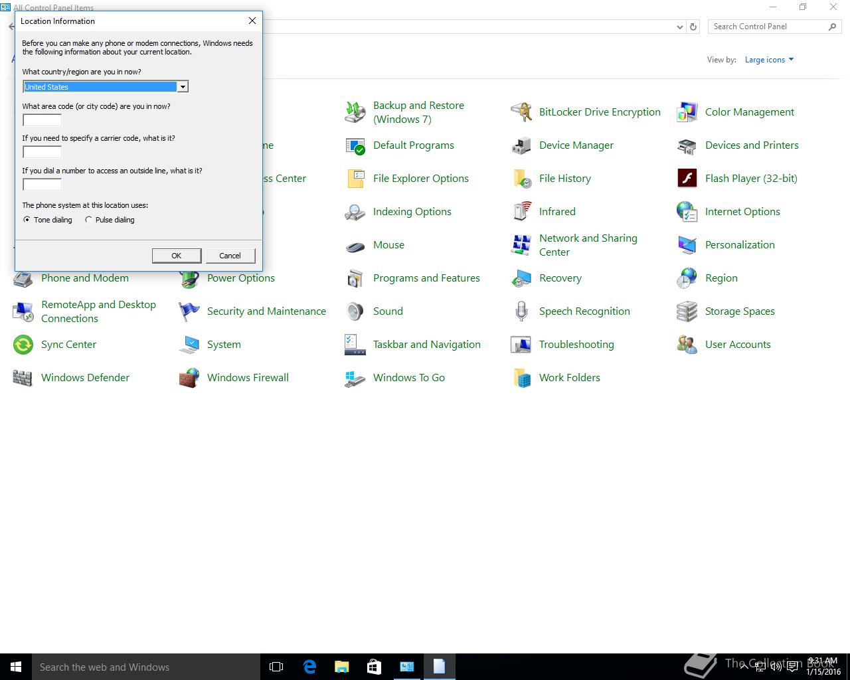Confirm Location Information with OK
This screenshot has height=680, width=850.
177,256
